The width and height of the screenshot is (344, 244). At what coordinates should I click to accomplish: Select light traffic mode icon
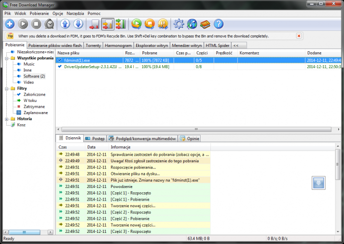94,24
